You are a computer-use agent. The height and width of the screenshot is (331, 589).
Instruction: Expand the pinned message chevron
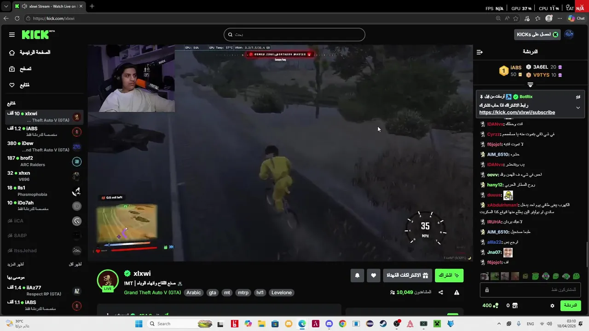(578, 108)
